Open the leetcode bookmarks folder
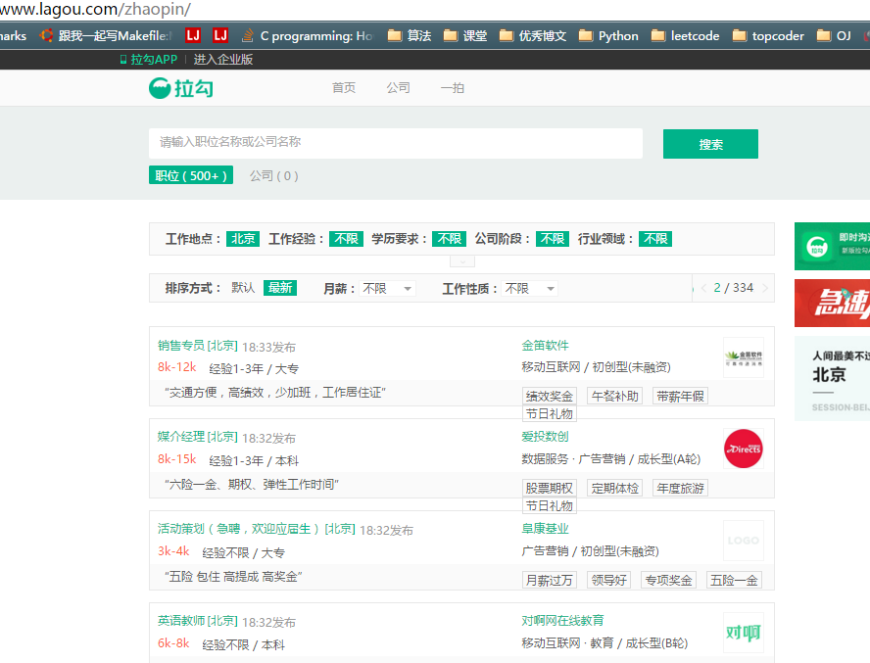 685,36
